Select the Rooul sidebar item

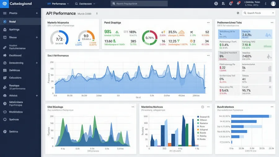tap(20, 21)
